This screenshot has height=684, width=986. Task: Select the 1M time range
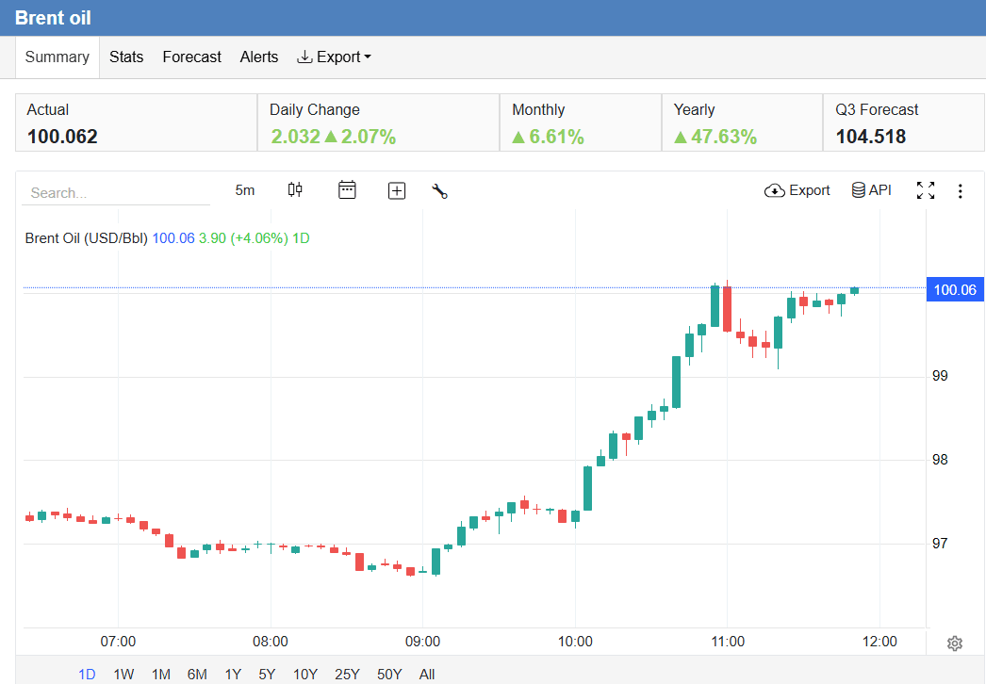[161, 674]
